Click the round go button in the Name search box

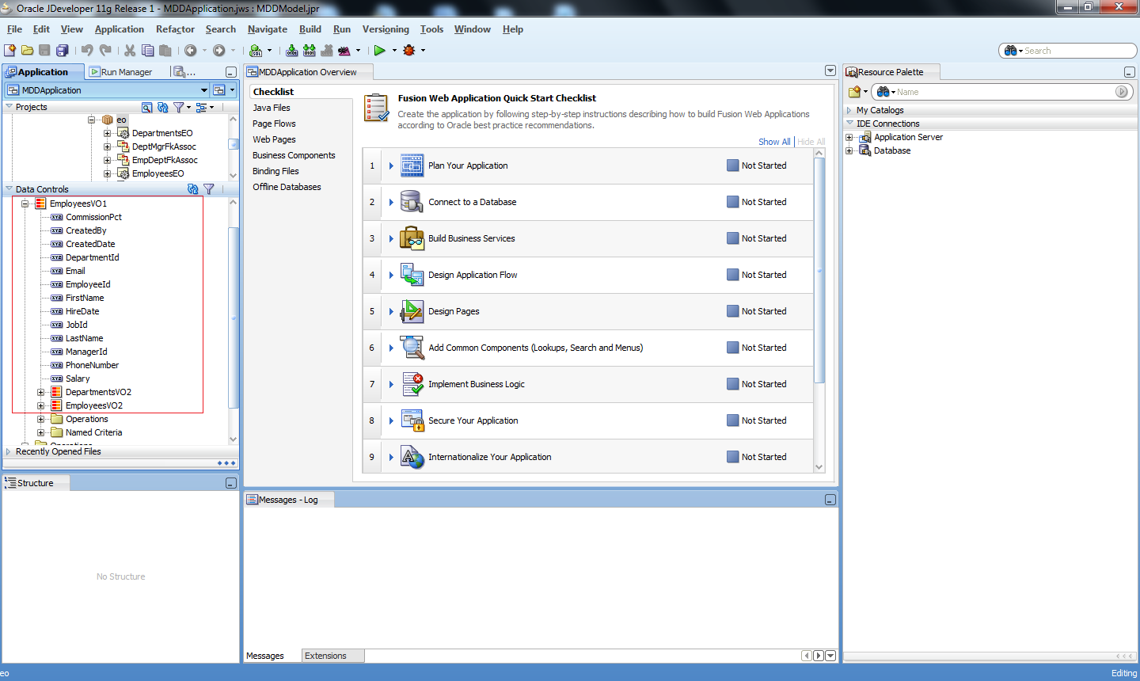pyautogui.click(x=1122, y=92)
